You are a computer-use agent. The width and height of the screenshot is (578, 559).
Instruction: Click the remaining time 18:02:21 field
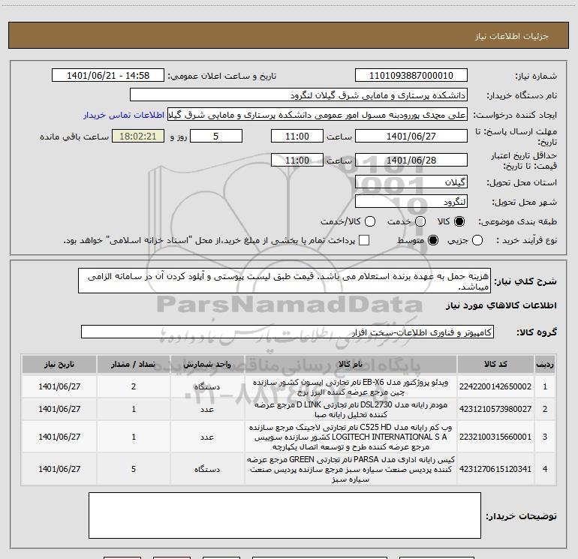click(138, 136)
